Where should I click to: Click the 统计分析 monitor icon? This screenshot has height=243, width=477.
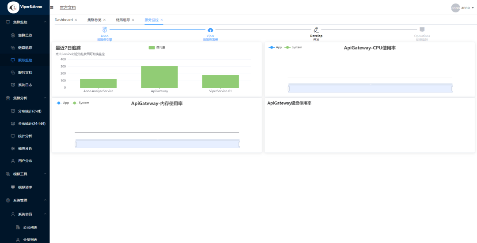point(13,136)
